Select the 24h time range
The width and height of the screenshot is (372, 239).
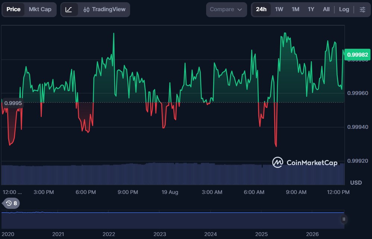[x=261, y=9]
